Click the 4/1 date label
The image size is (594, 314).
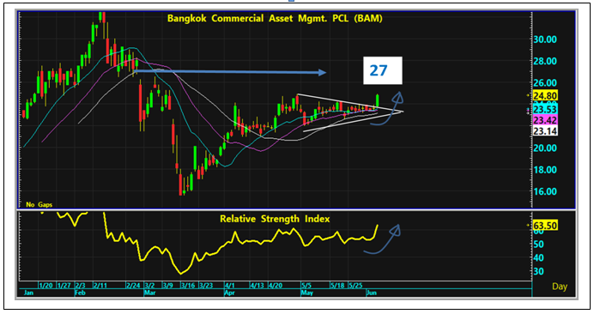click(x=229, y=285)
